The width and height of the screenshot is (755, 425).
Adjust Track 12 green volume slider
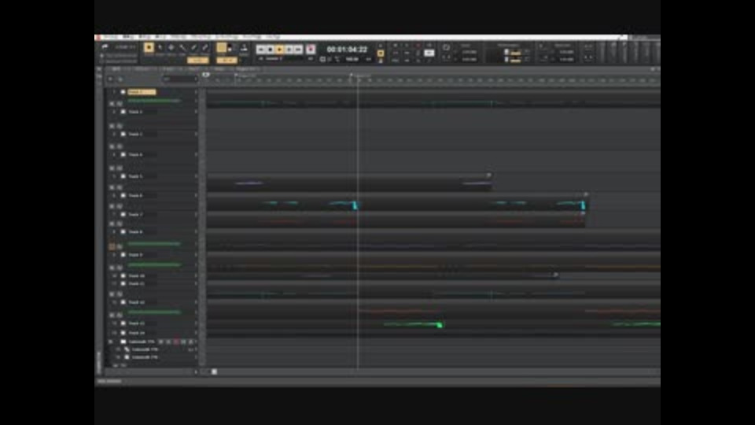[x=154, y=312]
